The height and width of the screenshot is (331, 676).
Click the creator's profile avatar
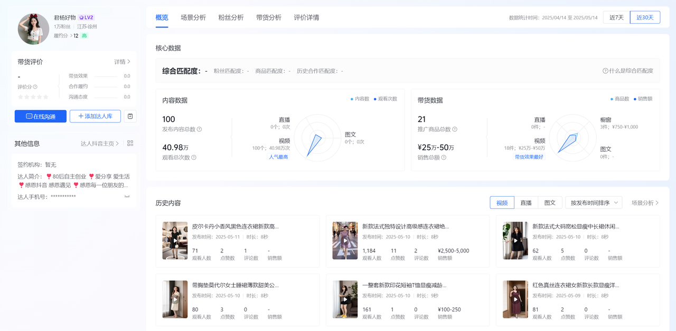(x=33, y=28)
